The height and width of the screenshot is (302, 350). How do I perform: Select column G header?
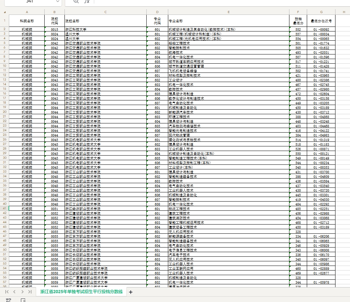point(321,12)
